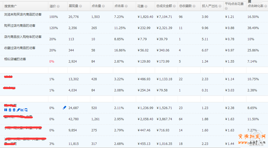268x148 pixels.
Task: Click 相似店铺的访客 audience name
Action: click(15, 59)
